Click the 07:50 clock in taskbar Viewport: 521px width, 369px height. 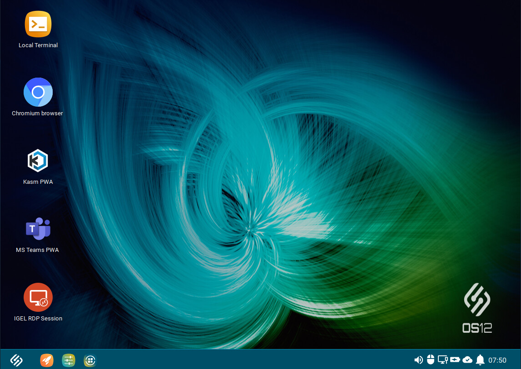click(497, 360)
